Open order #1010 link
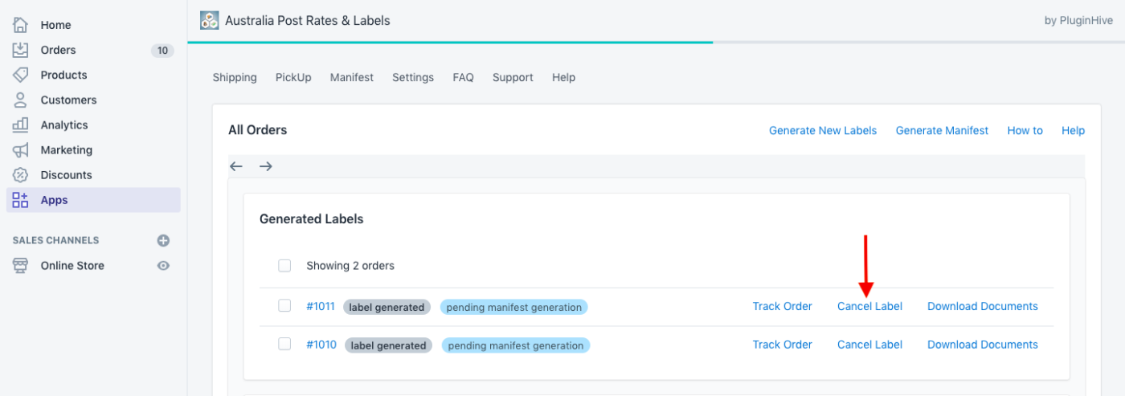The width and height of the screenshot is (1125, 396). [x=321, y=345]
